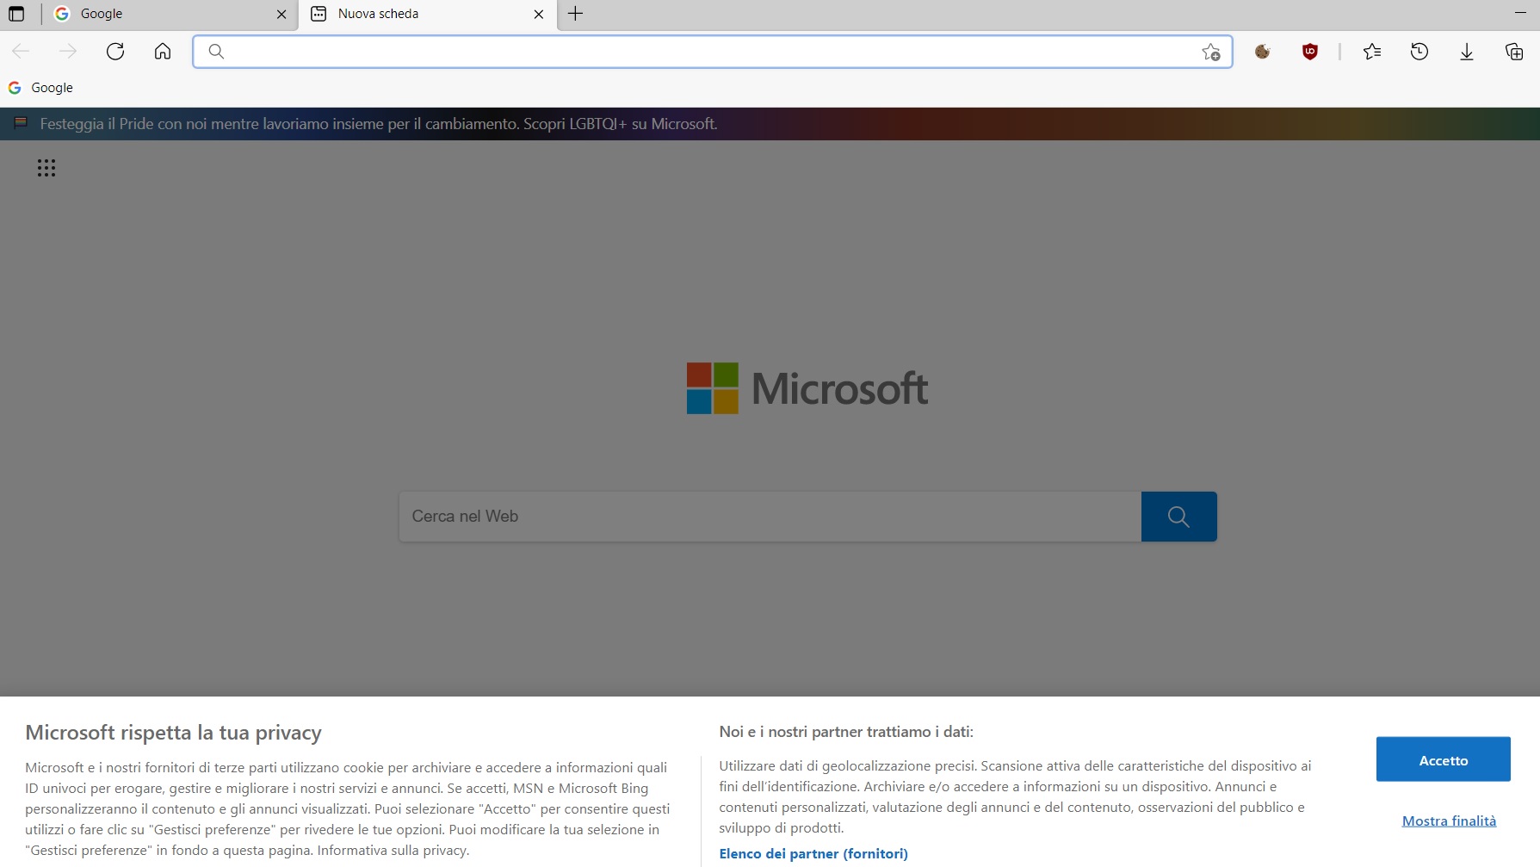The height and width of the screenshot is (867, 1540).
Task: Select the search magnifier on the Bing search bar
Action: (1178, 516)
